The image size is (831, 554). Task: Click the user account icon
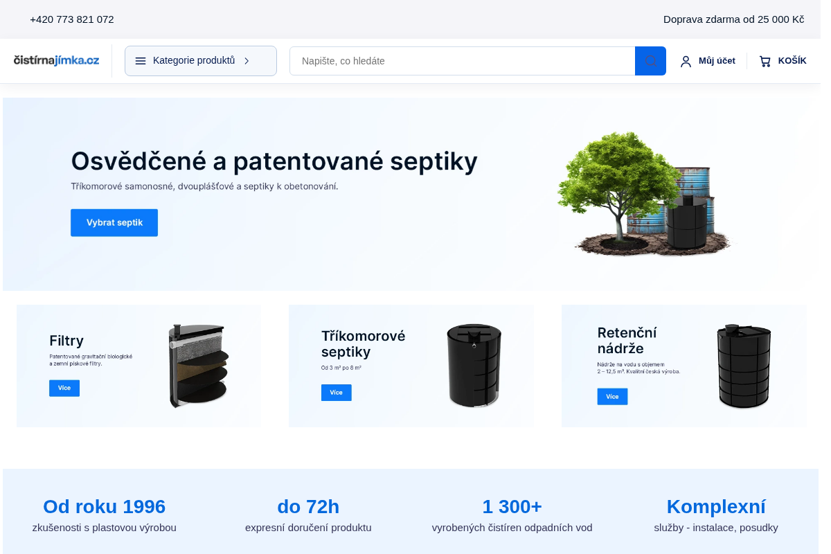click(x=686, y=61)
